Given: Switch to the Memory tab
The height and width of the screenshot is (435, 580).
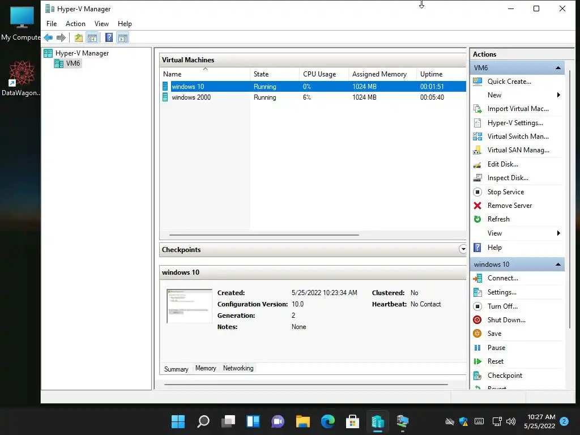Looking at the screenshot, I should tap(206, 368).
